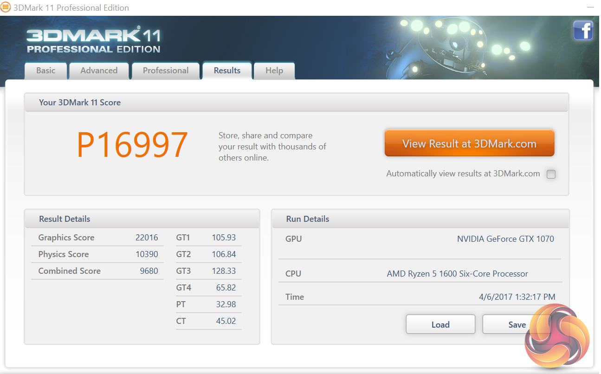Select the Results tab

coord(227,71)
